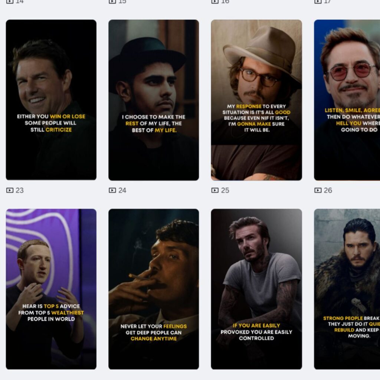Click the partially visible video icon beside 14
380x380 pixels.
coord(10,1)
